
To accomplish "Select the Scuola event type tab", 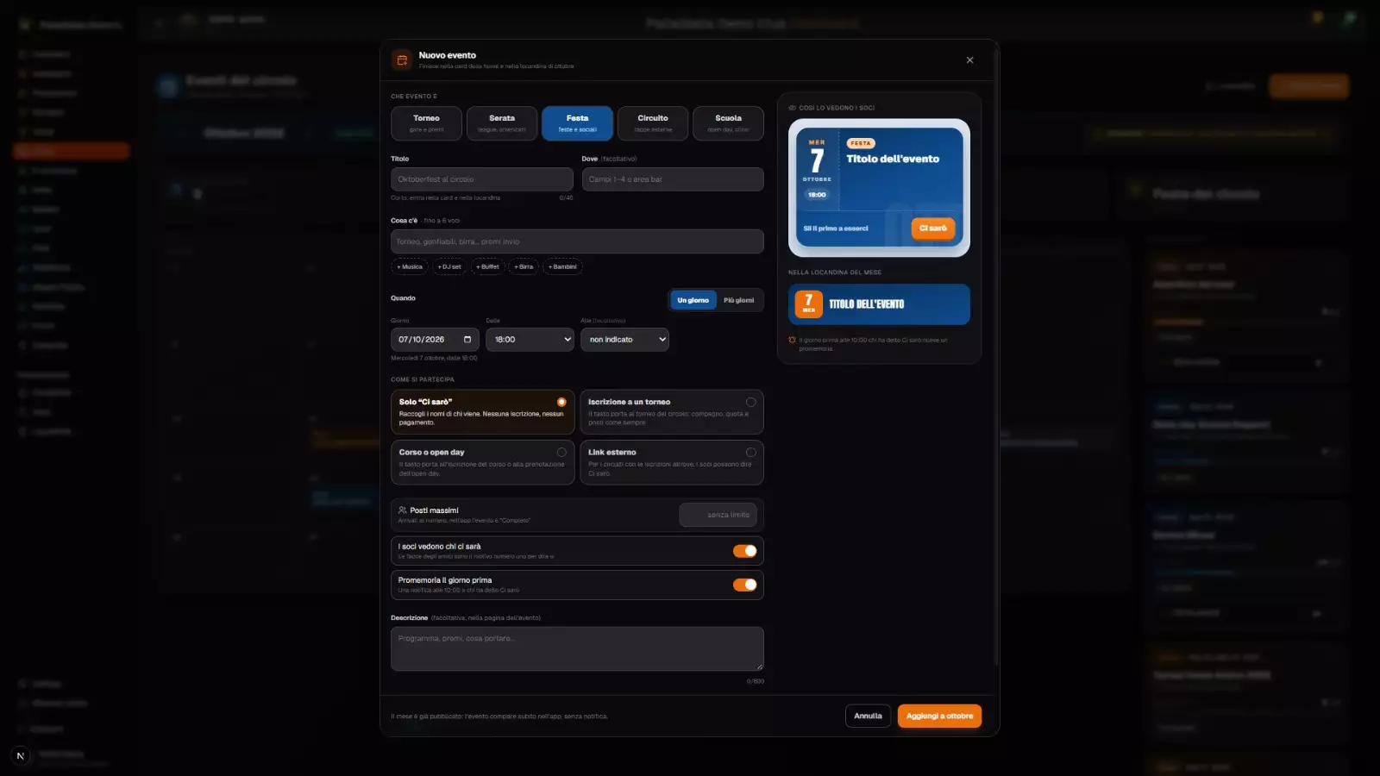I will 728,123.
